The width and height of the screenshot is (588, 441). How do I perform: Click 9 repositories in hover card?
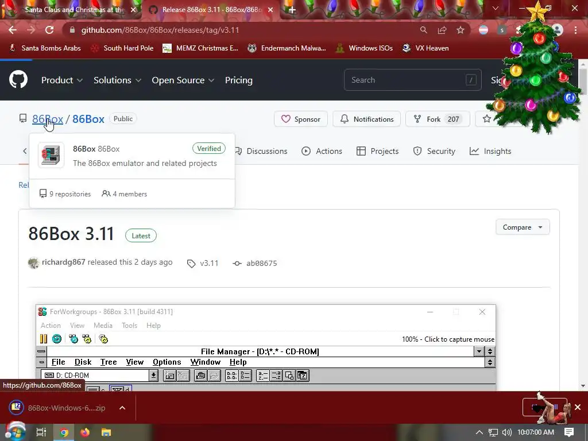tap(65, 194)
